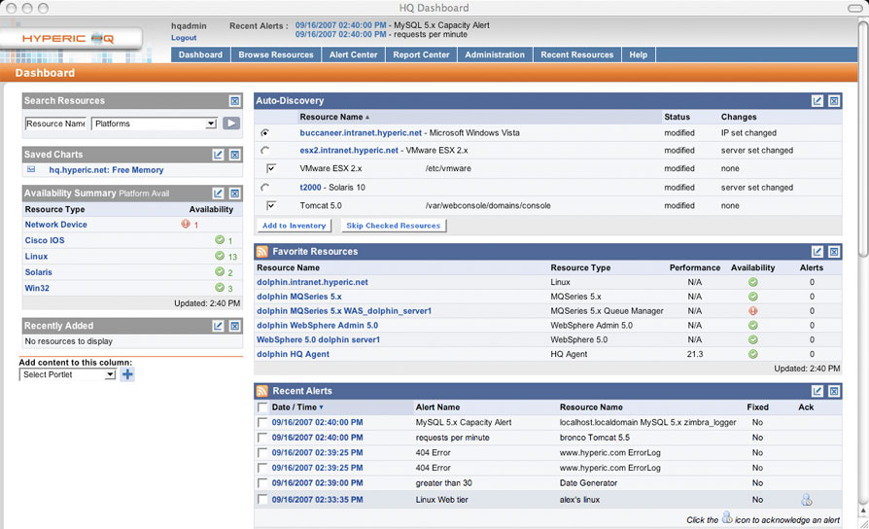
Task: Check the MySQL 5.x Capacity Alert checkbox
Action: [x=262, y=423]
